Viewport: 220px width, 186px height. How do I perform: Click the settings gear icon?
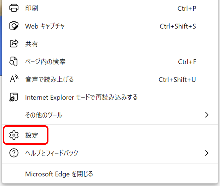point(14,135)
